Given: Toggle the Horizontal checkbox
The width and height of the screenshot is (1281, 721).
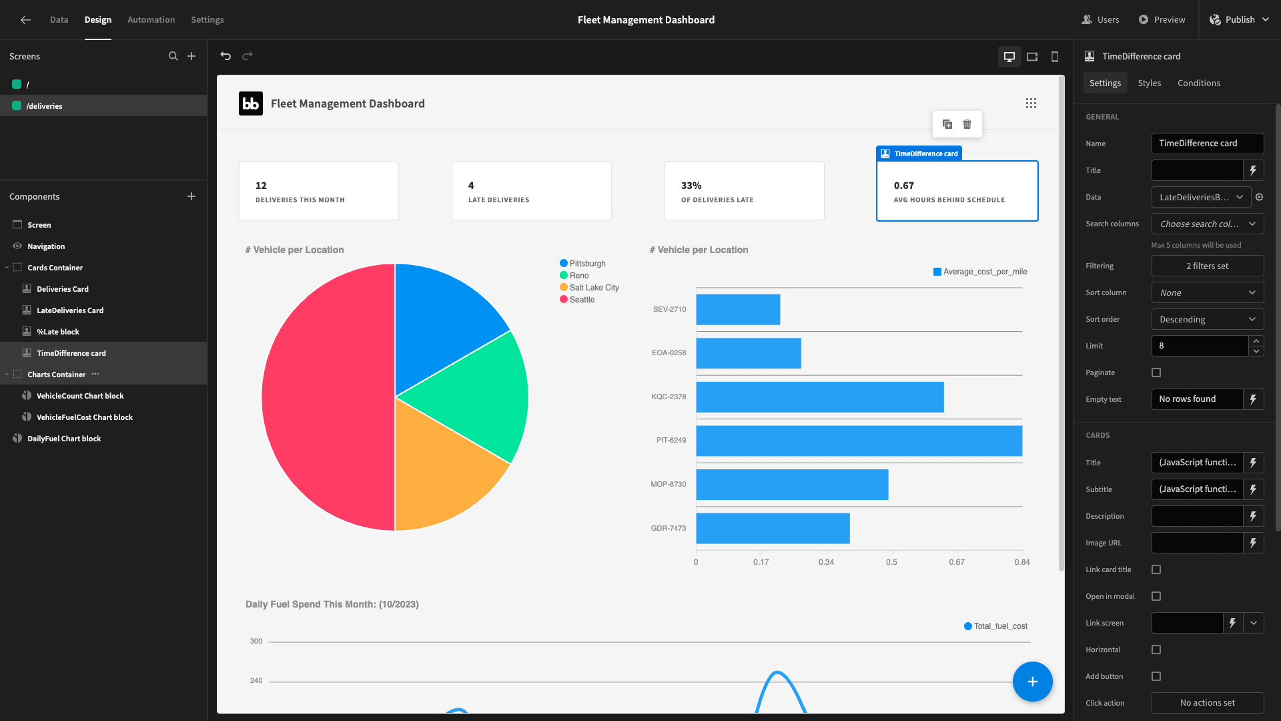Looking at the screenshot, I should point(1156,650).
